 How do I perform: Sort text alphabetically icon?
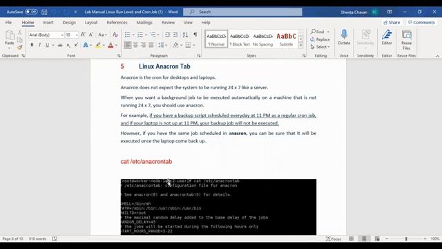coord(185,35)
